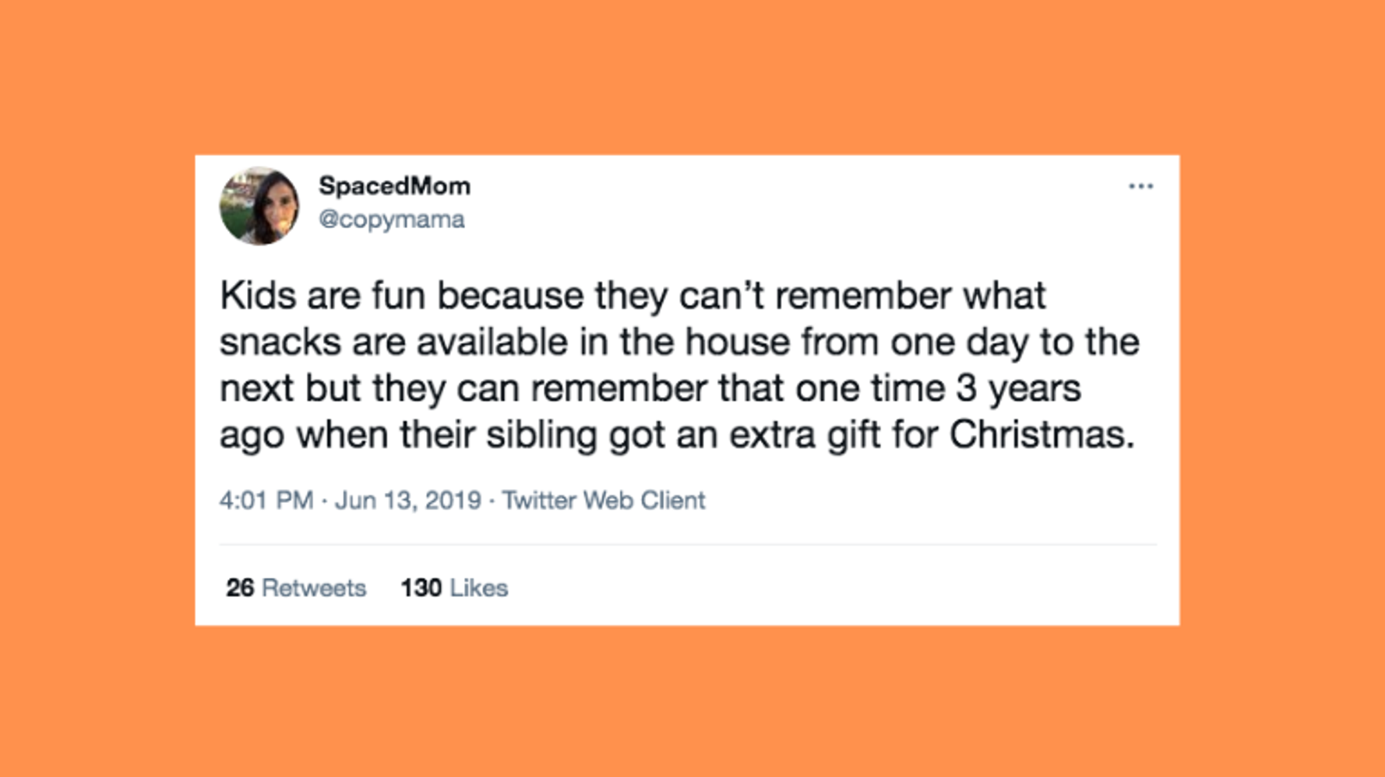This screenshot has width=1385, height=777.
Task: Click the Retweets label
Action: click(x=313, y=588)
